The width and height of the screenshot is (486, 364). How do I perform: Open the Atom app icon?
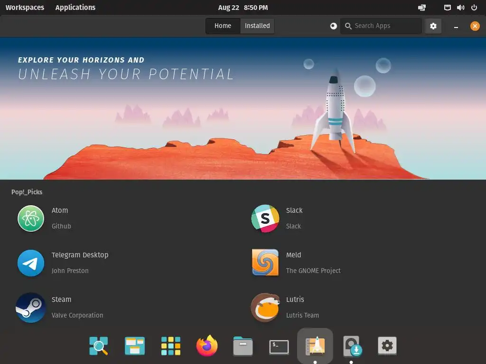coord(31,218)
